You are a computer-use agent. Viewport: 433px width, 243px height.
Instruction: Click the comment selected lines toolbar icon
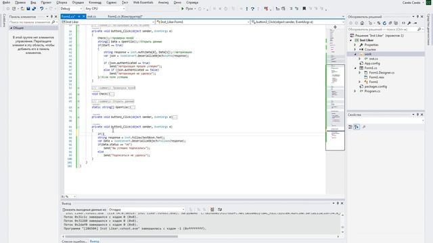(291, 9)
